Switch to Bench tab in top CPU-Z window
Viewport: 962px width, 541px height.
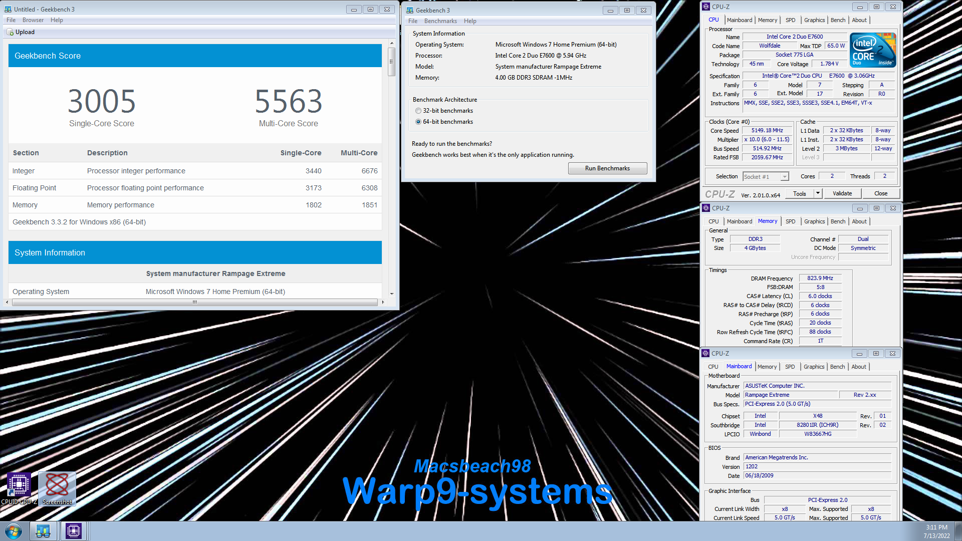838,20
